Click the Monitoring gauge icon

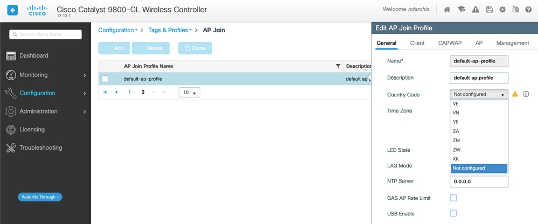pos(11,75)
